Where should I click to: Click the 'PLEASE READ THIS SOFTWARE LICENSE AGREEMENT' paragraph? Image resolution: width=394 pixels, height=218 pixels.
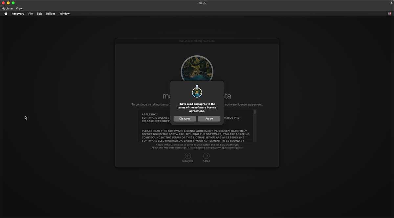pos(196,136)
